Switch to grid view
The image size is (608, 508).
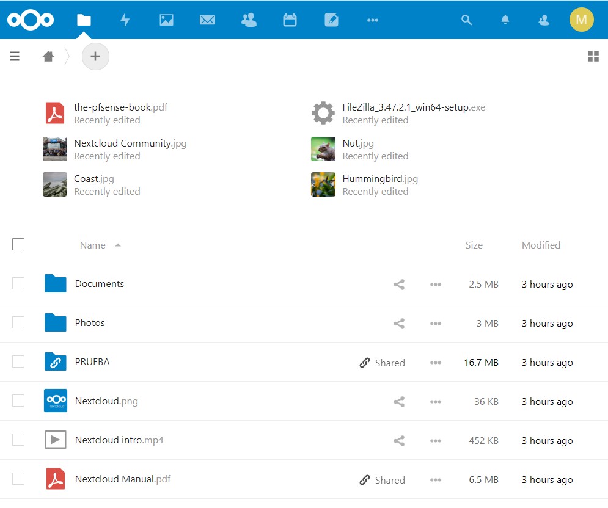tap(593, 56)
